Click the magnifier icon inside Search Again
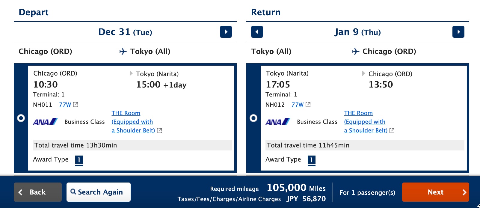The image size is (480, 208). [x=74, y=192]
